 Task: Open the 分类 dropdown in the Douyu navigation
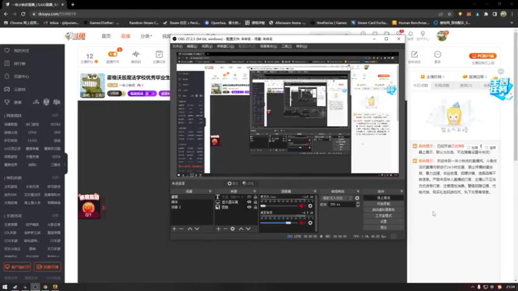[146, 36]
